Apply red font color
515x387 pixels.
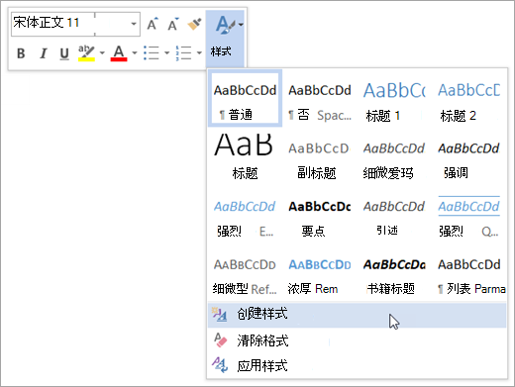pyautogui.click(x=119, y=53)
